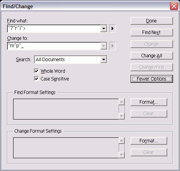The image size is (180, 171).
Task: Expand the Find what history dropdown
Action: click(104, 29)
